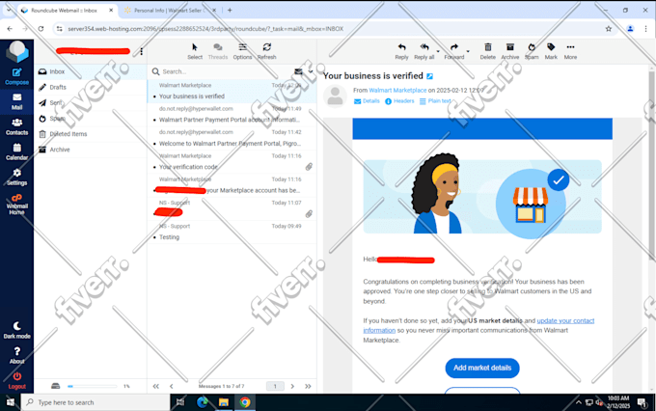Open the More actions menu
The image size is (656, 411).
[570, 51]
